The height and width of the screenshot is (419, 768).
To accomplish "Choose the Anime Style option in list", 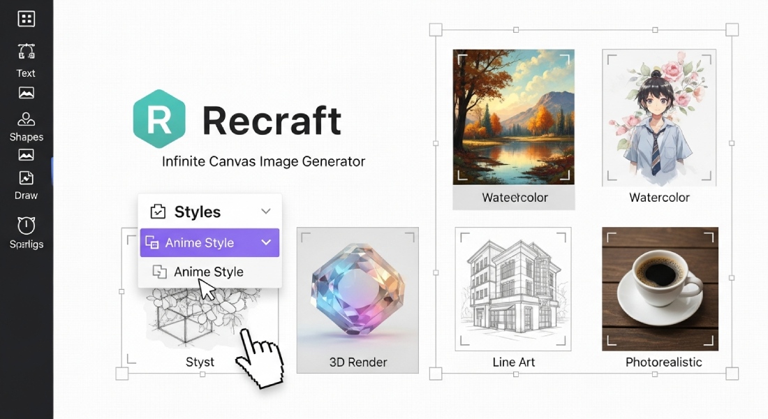I will 209,272.
